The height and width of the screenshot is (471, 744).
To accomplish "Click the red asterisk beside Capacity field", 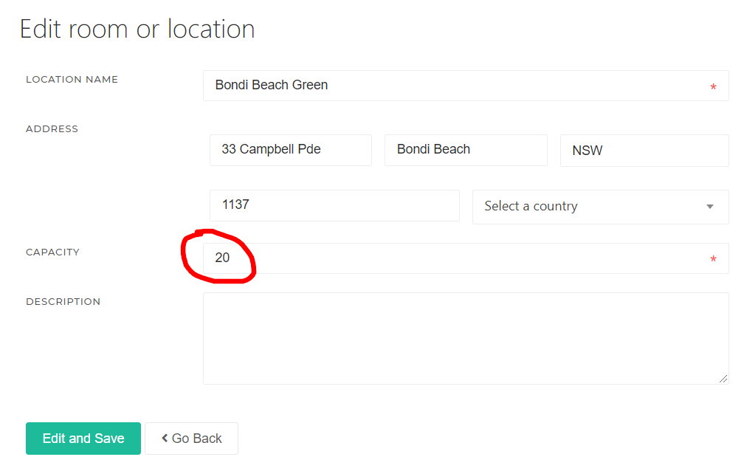I will (x=714, y=259).
